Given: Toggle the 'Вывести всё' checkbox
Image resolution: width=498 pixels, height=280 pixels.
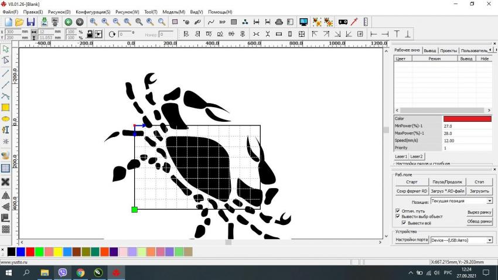Looking at the screenshot, I should [404, 223].
